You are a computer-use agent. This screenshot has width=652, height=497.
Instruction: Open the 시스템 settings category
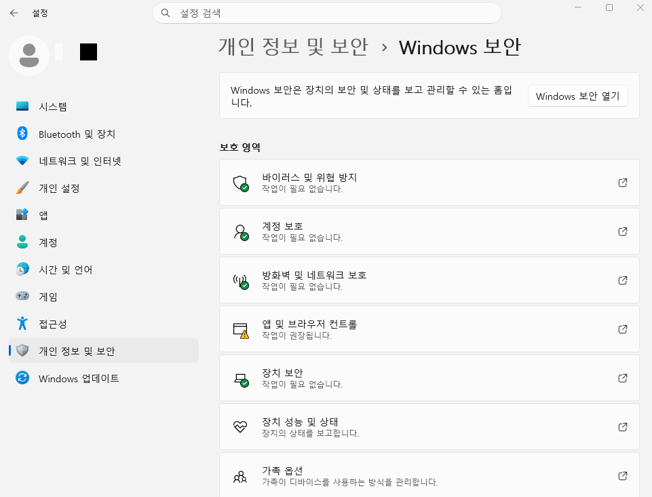[104, 107]
